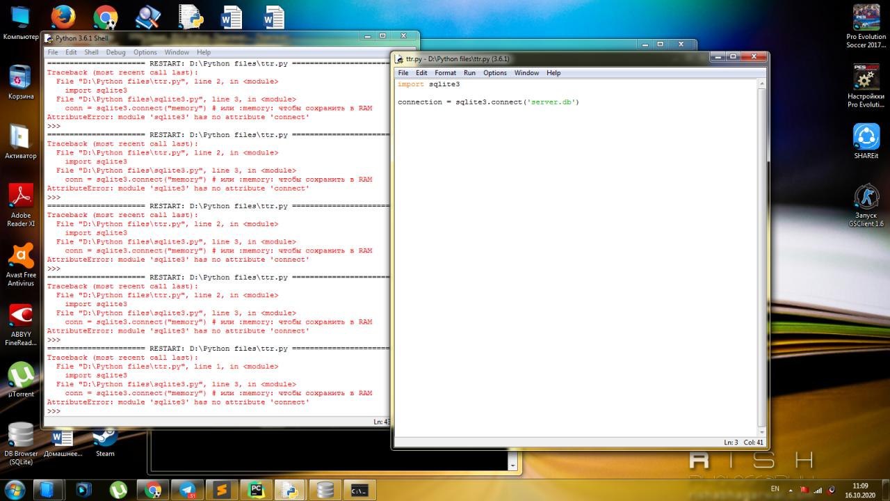
Task: Open the Компьютер desktop icon
Action: [x=21, y=22]
